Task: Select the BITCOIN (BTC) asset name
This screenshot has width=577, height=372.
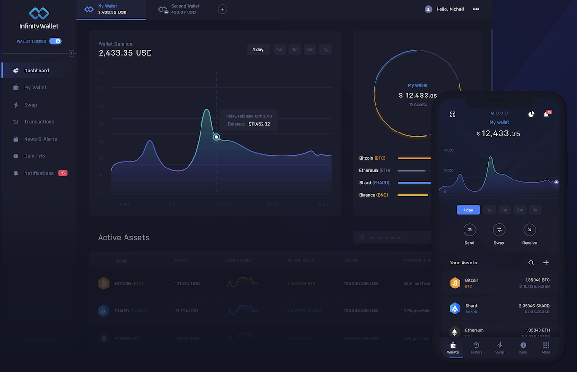Action: (x=129, y=284)
